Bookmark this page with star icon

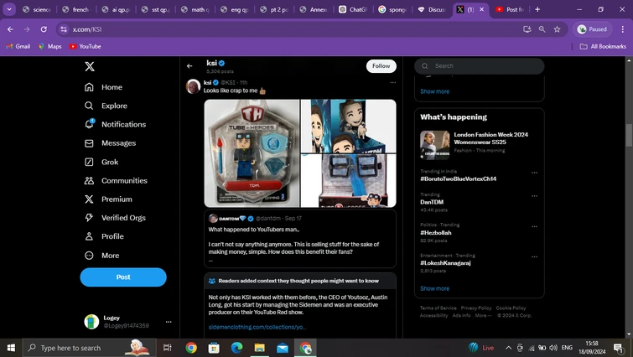(x=558, y=28)
